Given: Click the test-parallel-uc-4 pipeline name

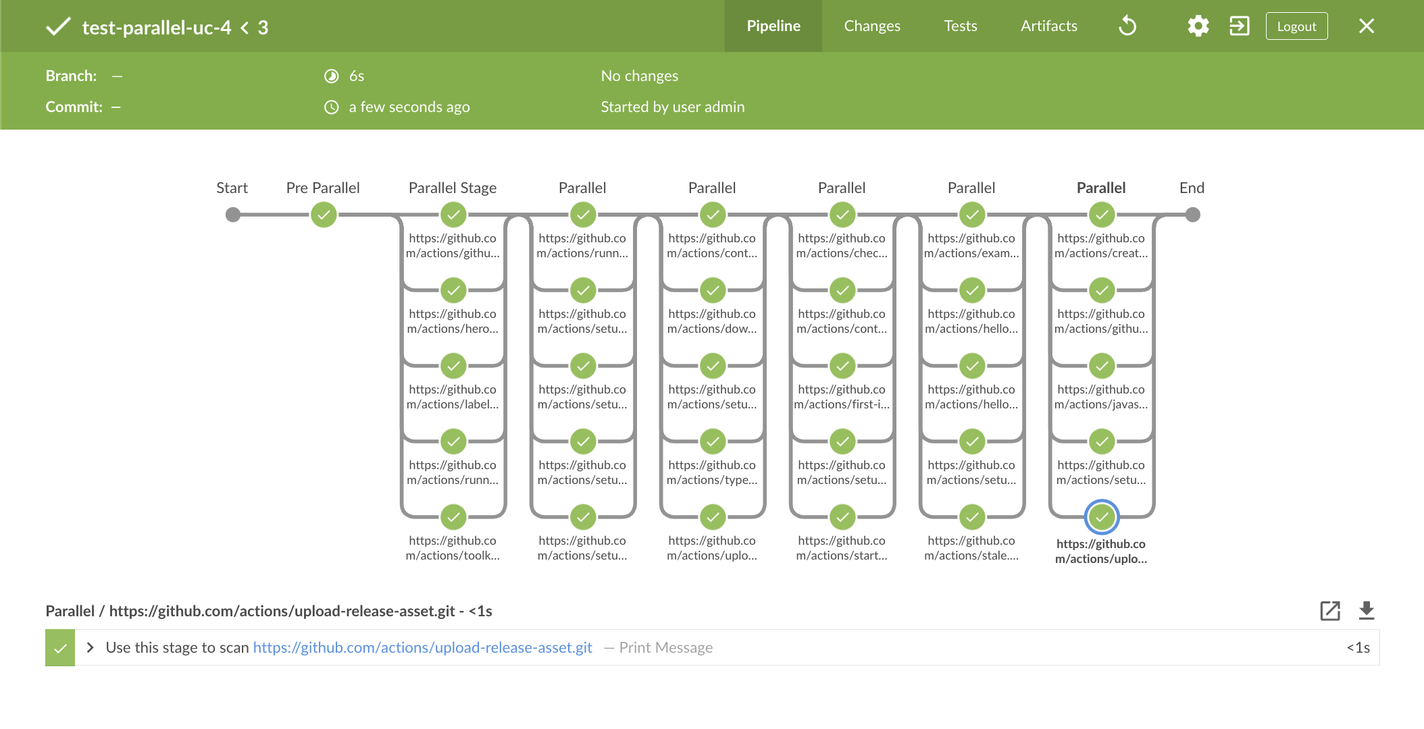Looking at the screenshot, I should pos(157,28).
